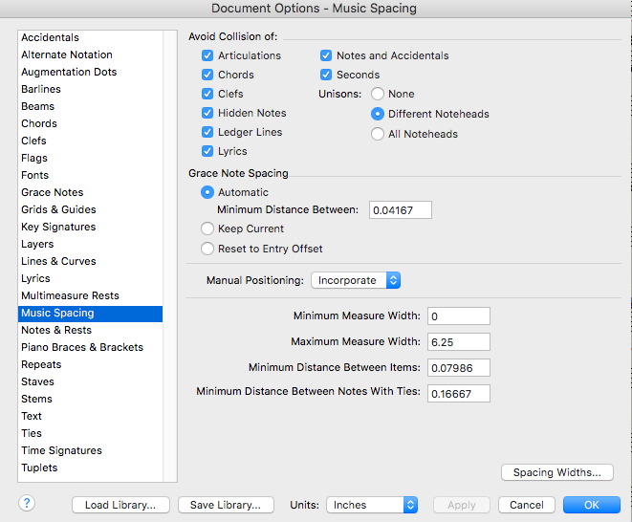Toggle the Hidden Notes checkbox

point(207,113)
